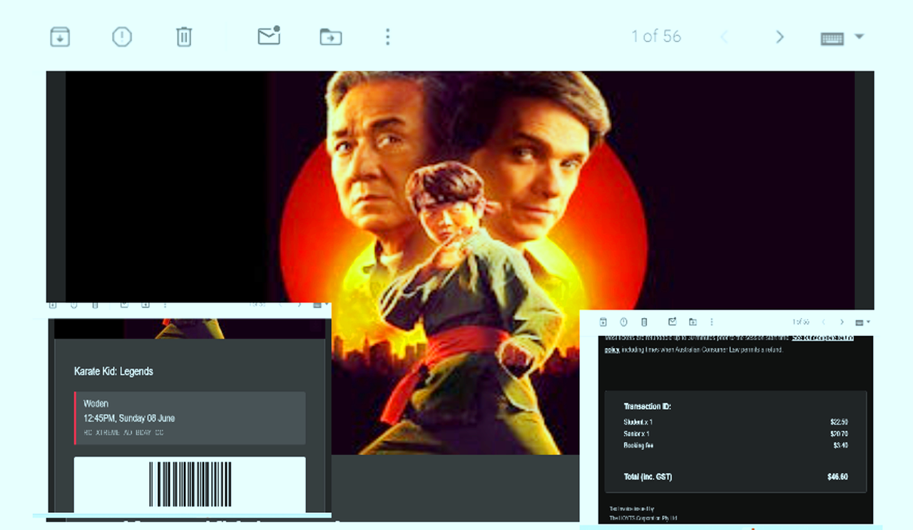913x530 pixels.
Task: Click the large '1 of 56' message counter
Action: pyautogui.click(x=656, y=36)
